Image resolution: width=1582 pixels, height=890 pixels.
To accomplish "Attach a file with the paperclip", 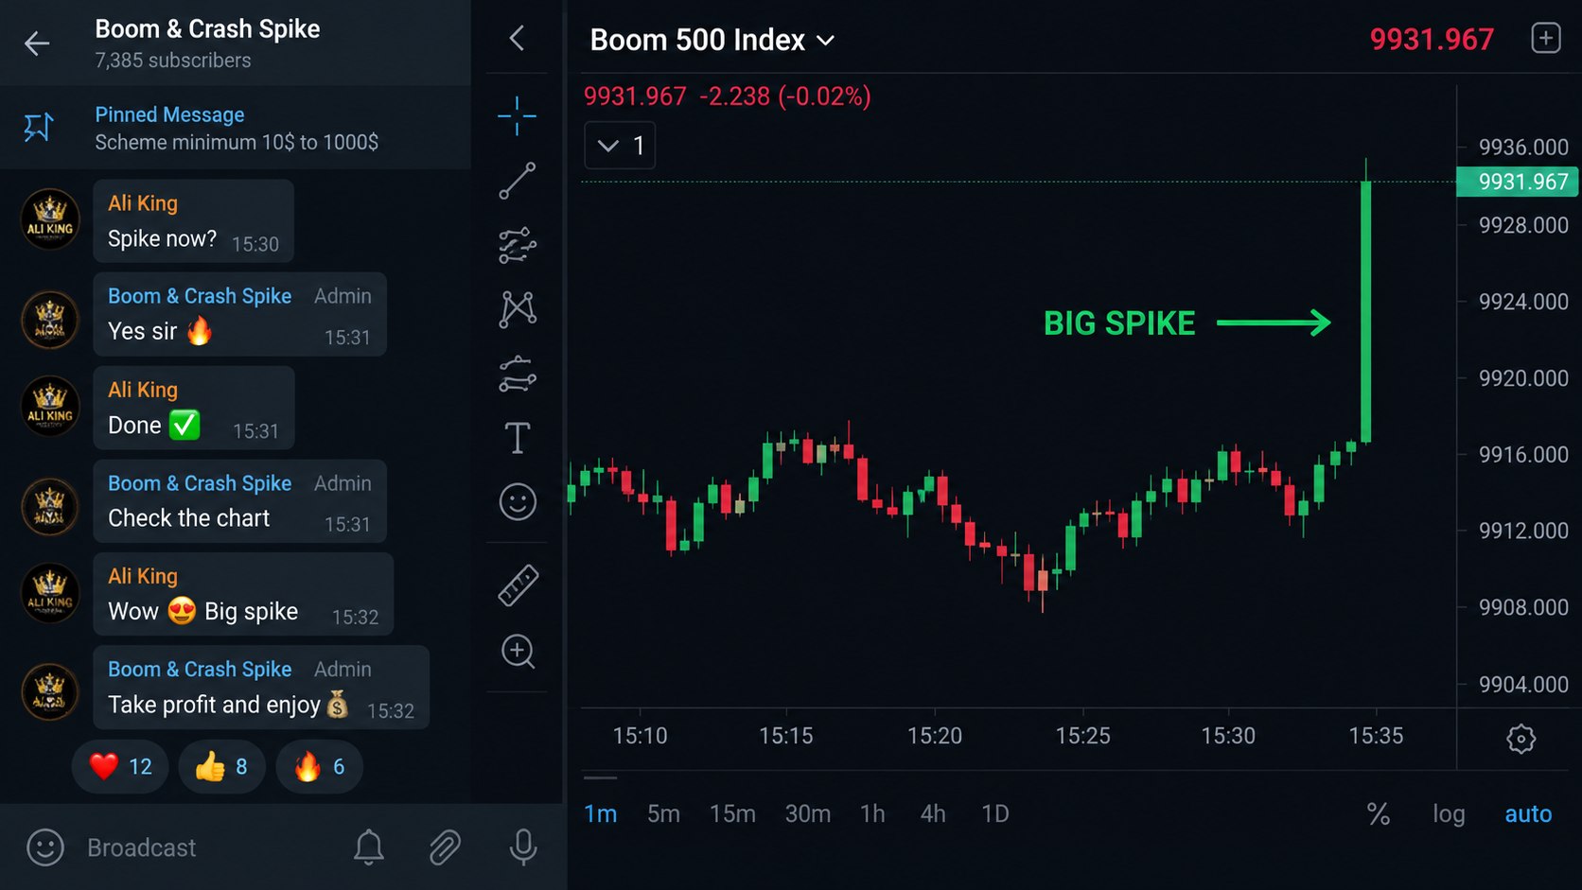I will (x=445, y=847).
